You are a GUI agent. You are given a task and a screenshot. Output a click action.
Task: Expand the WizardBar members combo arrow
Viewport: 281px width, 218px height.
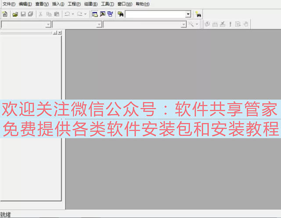[x=184, y=24]
